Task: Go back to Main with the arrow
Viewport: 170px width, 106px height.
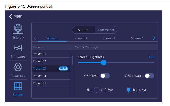Action: [11, 17]
